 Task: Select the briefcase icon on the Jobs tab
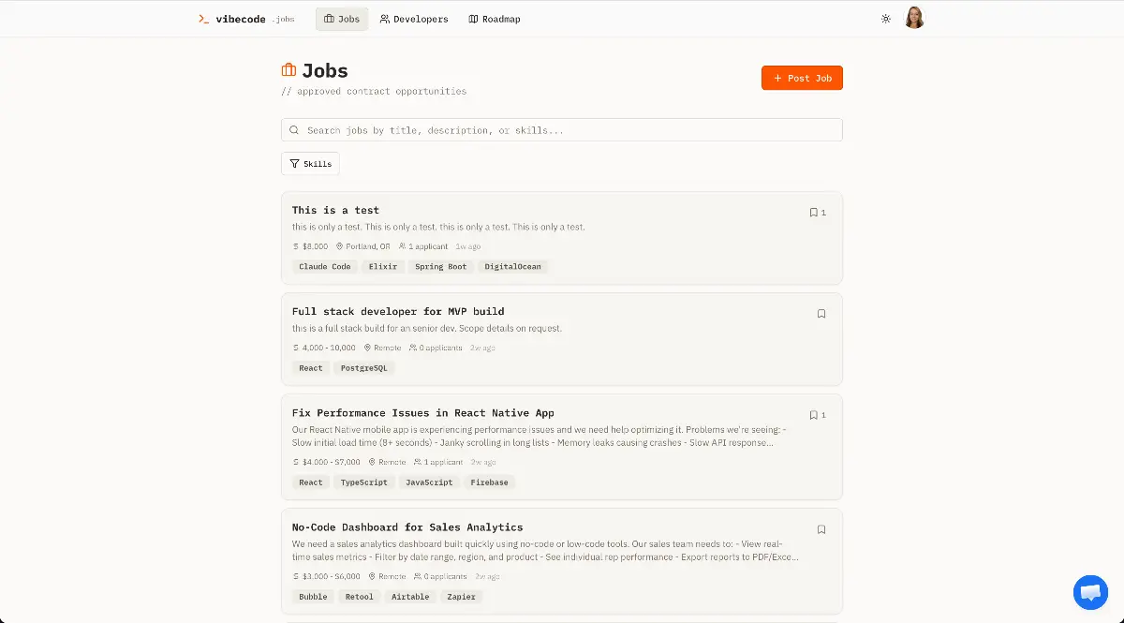click(x=328, y=18)
